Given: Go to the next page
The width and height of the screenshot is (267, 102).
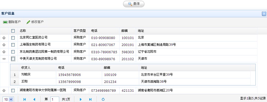Looking at the screenshot, I should click(81, 99).
